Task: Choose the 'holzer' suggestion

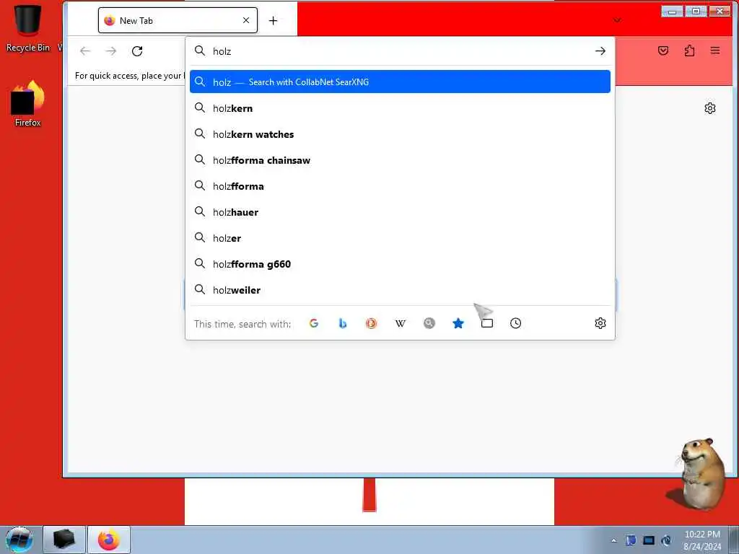Action: [x=400, y=238]
